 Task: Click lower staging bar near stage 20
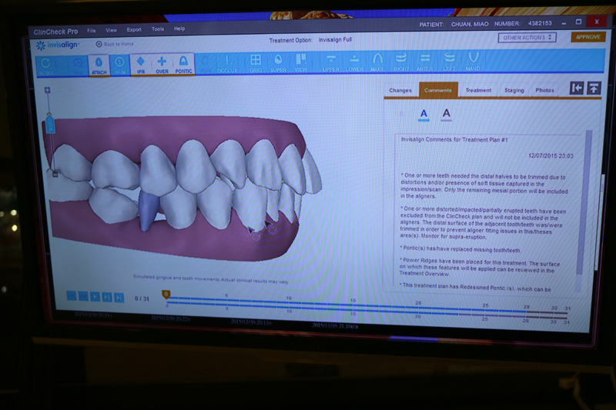tap(417, 313)
